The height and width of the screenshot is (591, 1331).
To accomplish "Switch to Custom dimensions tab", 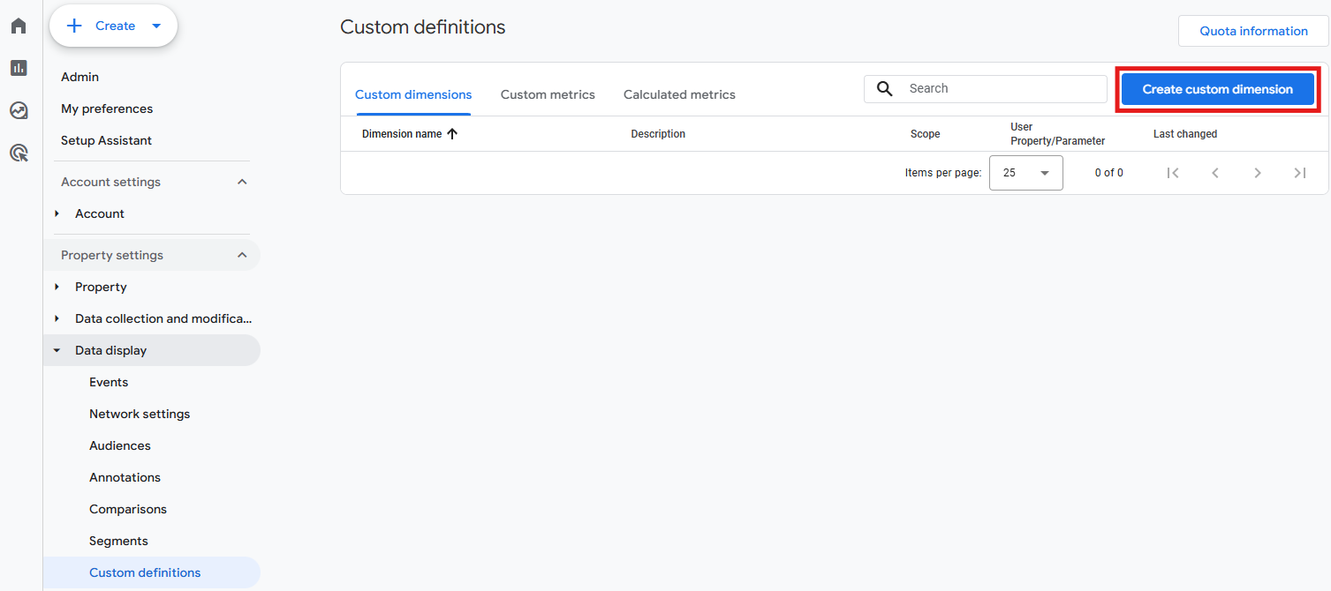I will pyautogui.click(x=413, y=94).
